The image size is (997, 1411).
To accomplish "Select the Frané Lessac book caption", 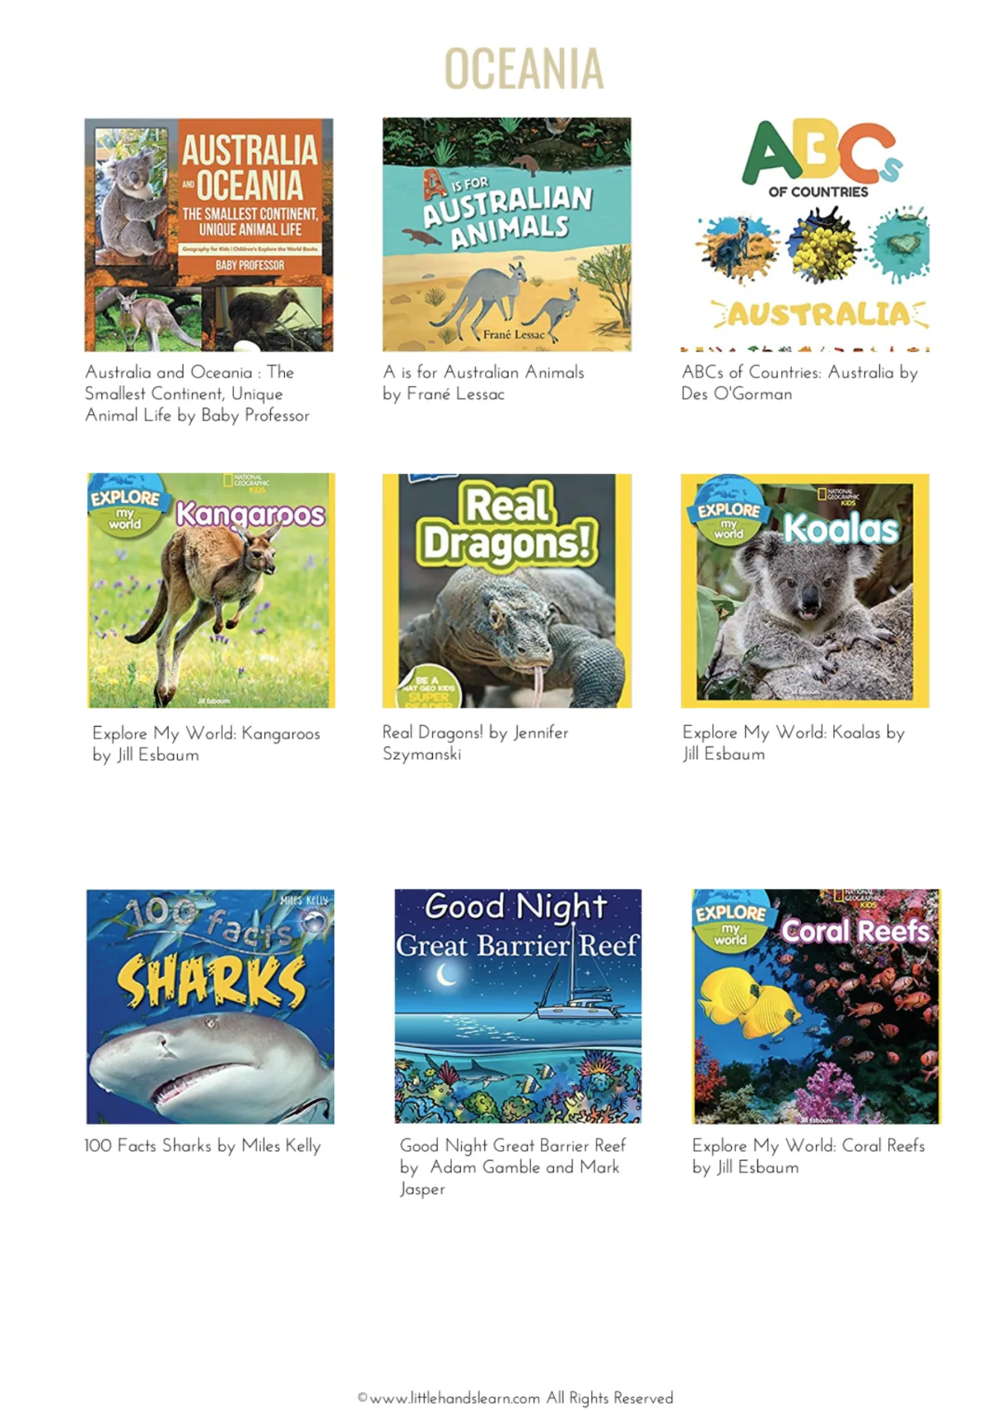I will click(484, 382).
